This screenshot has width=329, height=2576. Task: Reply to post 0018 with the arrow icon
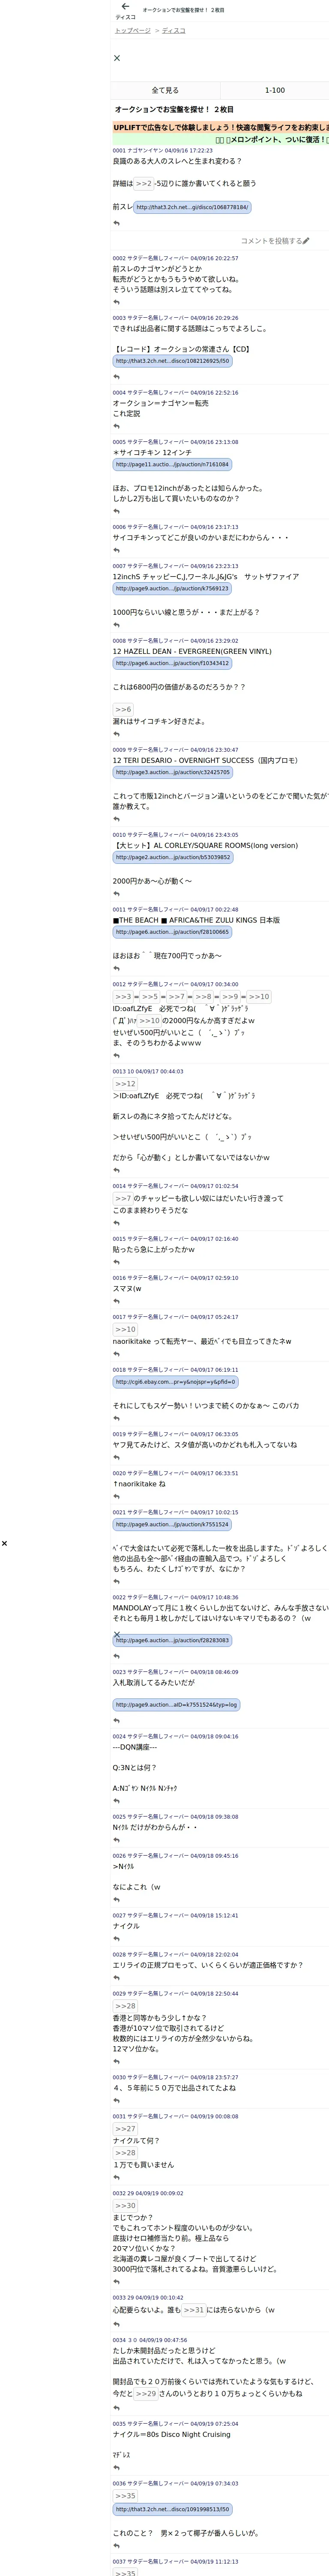117,1418
